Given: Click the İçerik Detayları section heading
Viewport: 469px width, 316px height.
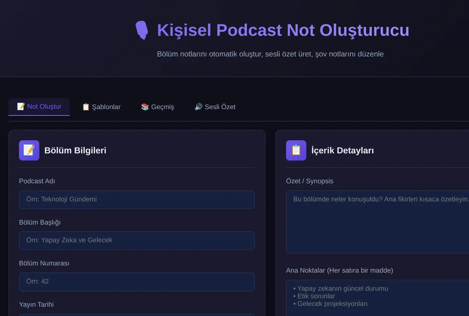Looking at the screenshot, I should (x=342, y=150).
